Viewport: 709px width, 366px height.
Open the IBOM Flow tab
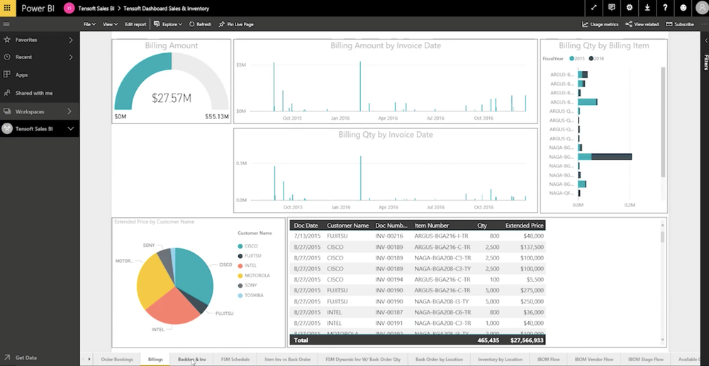tap(549, 359)
